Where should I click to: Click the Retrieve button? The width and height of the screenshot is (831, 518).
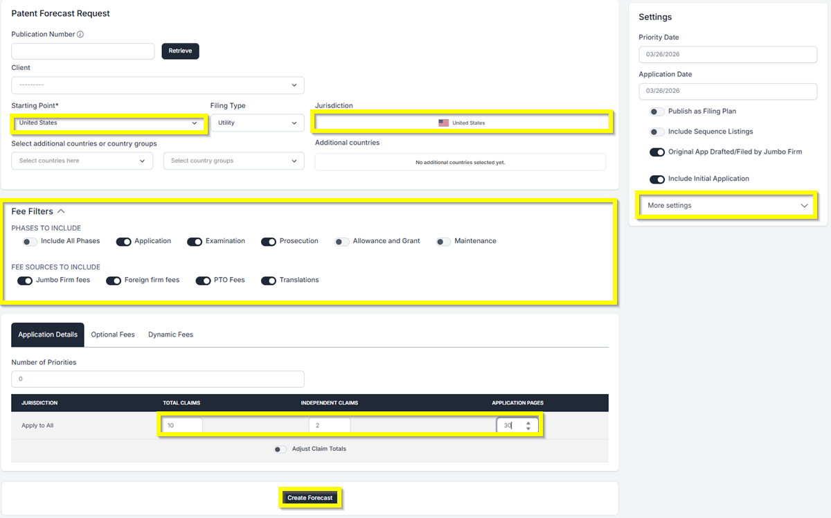coord(180,51)
